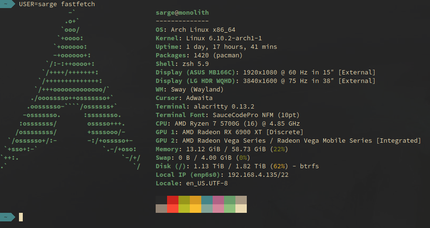Click the 'USER=sarge fastfetch' command text
The width and height of the screenshot is (430, 228).
[x=56, y=4]
